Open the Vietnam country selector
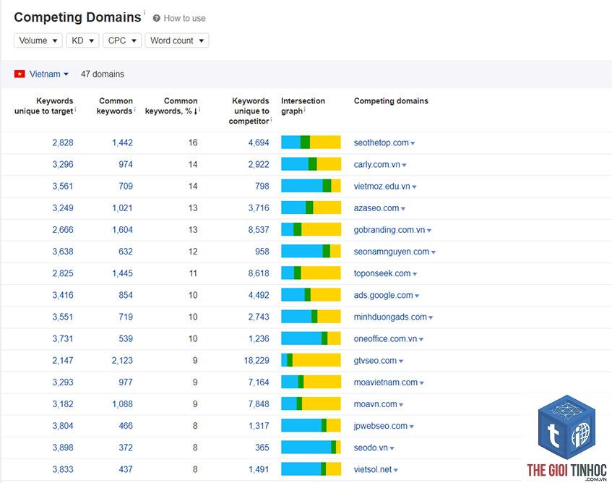This screenshot has width=612, height=483. click(49, 74)
